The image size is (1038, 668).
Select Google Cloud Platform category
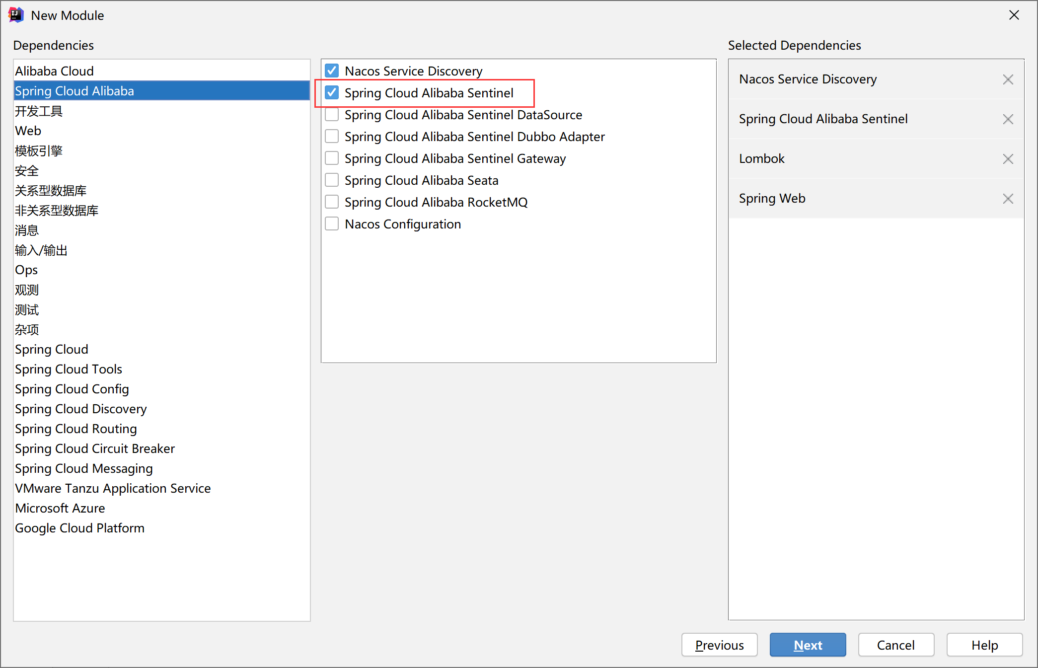tap(161, 528)
